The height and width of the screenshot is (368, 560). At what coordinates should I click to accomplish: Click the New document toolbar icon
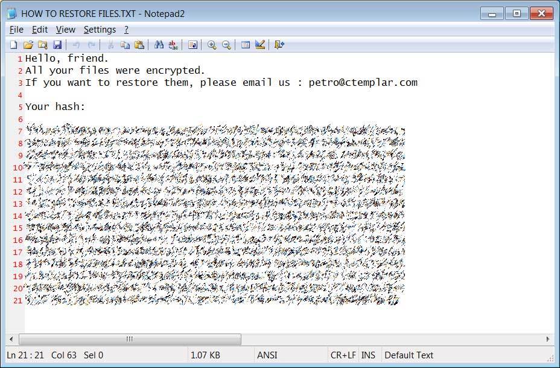point(13,45)
